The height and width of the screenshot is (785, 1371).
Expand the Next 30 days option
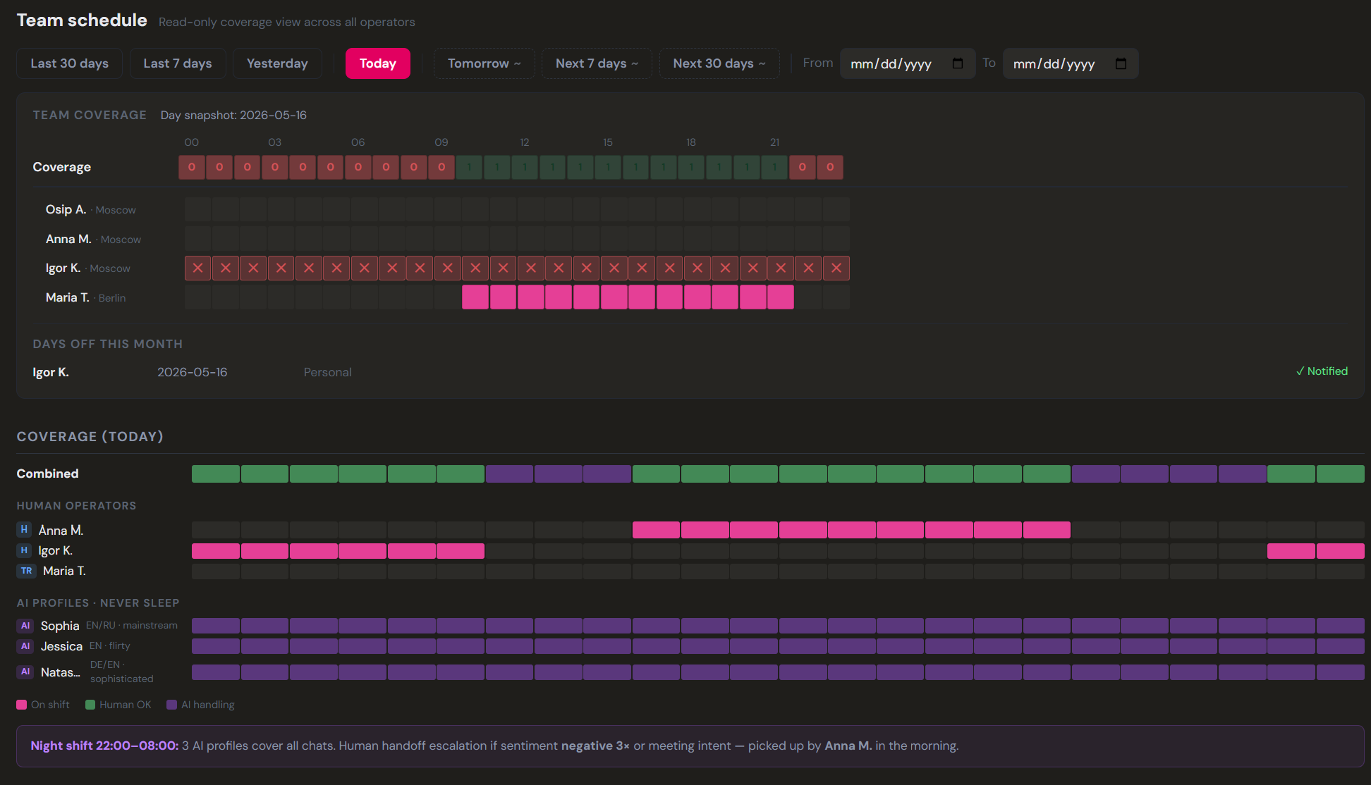coord(719,63)
